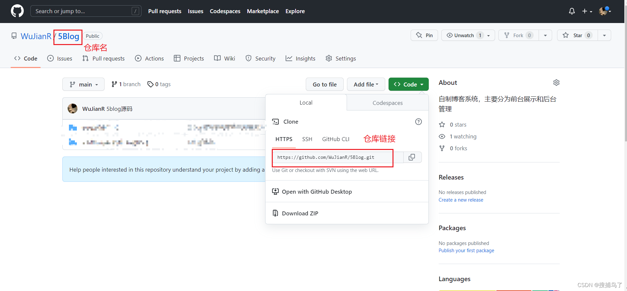Select the HTTPS clone option

click(x=284, y=139)
